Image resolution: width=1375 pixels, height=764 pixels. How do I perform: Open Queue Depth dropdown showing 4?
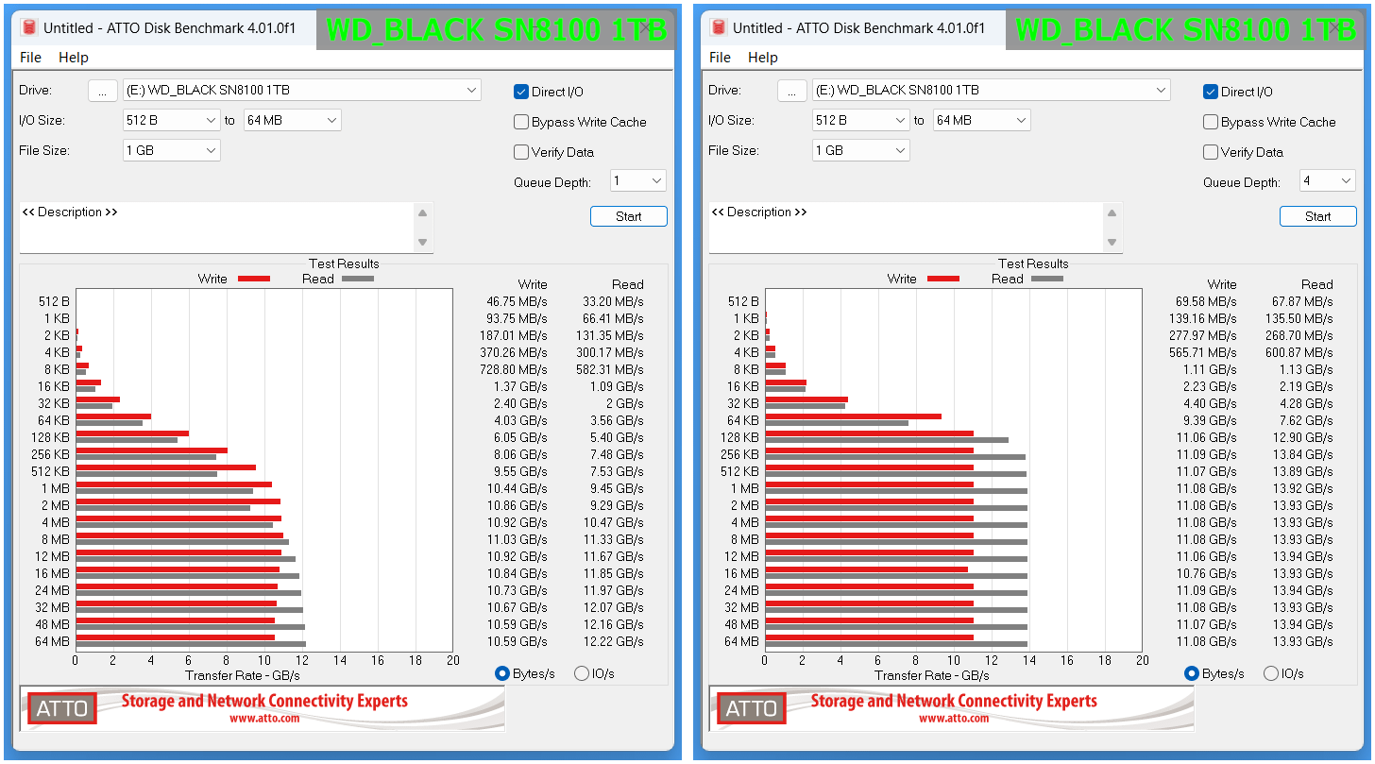pyautogui.click(x=1328, y=181)
